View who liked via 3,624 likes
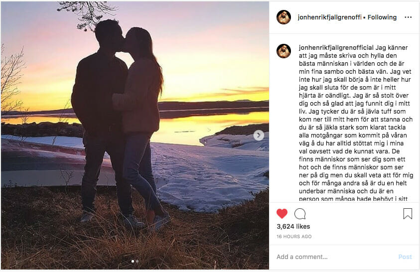 point(293,227)
